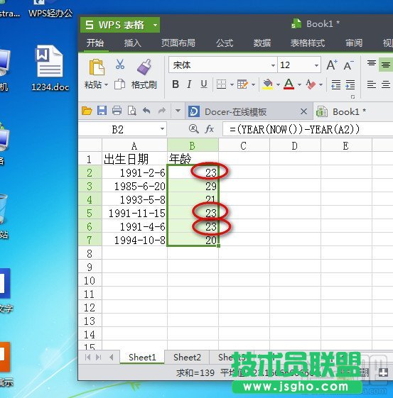The height and width of the screenshot is (398, 393).
Task: Click the table draw border icon
Action: tap(242, 84)
